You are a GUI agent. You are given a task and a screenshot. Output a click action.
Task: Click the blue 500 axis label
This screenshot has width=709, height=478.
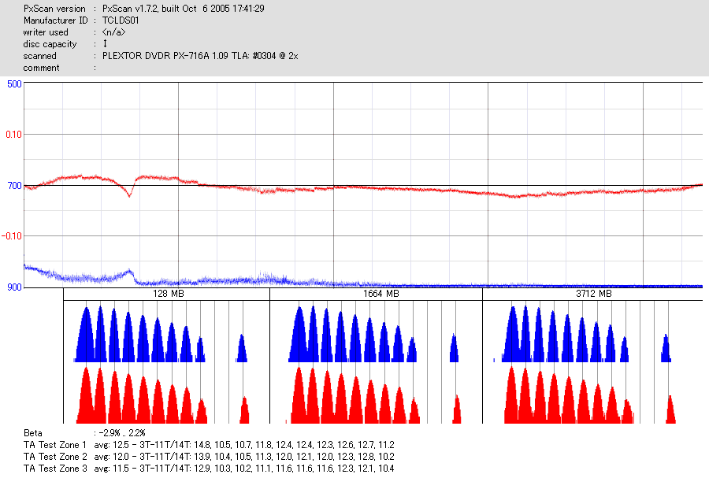click(x=14, y=84)
